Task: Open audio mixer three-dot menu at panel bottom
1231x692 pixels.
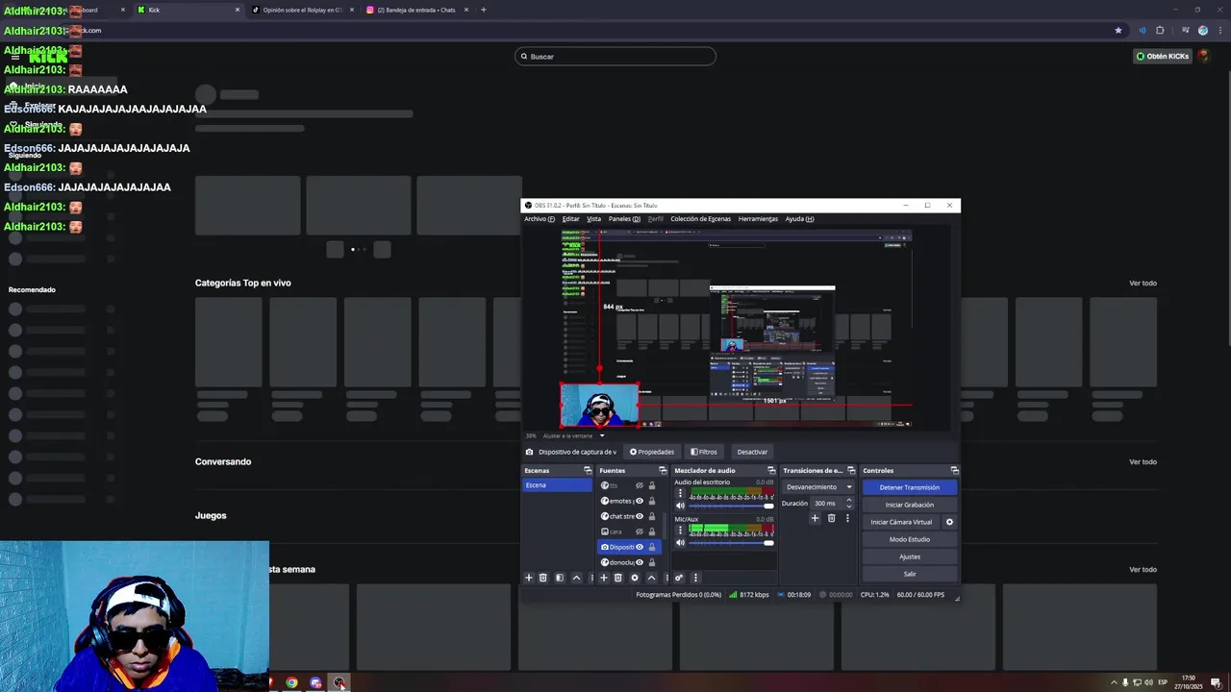Action: tap(695, 578)
